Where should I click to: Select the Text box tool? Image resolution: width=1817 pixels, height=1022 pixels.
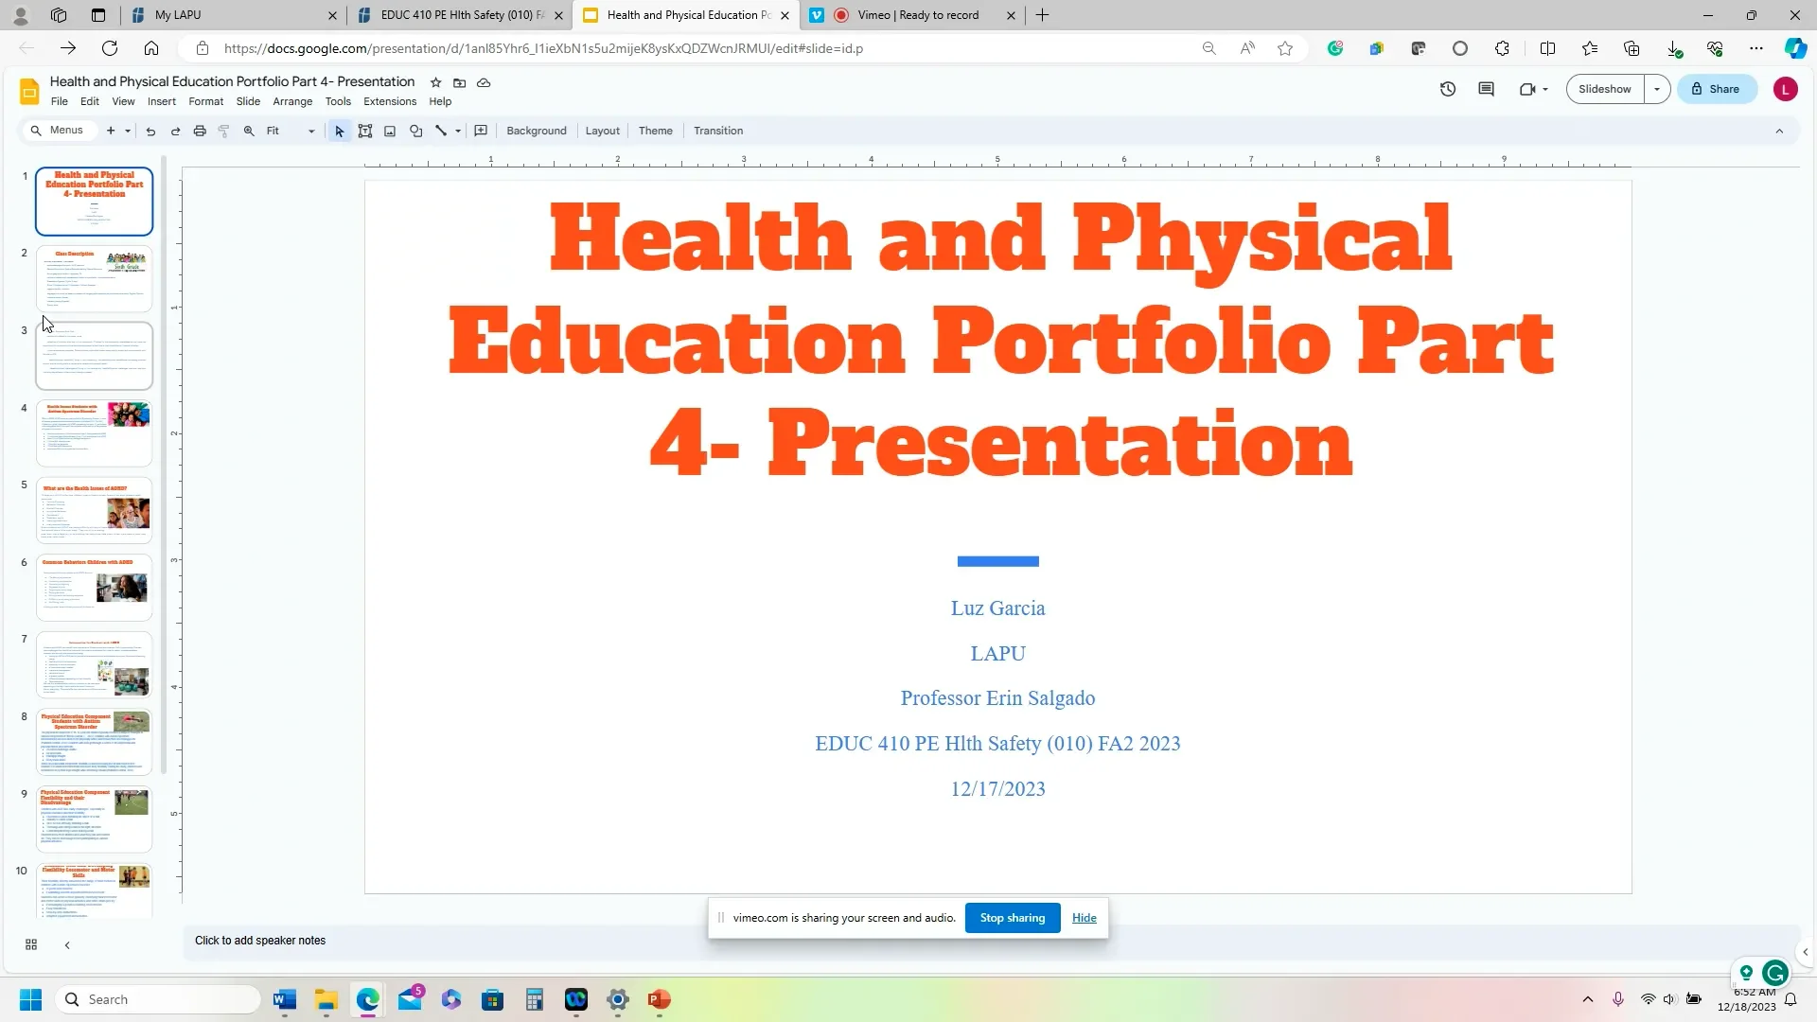364,131
